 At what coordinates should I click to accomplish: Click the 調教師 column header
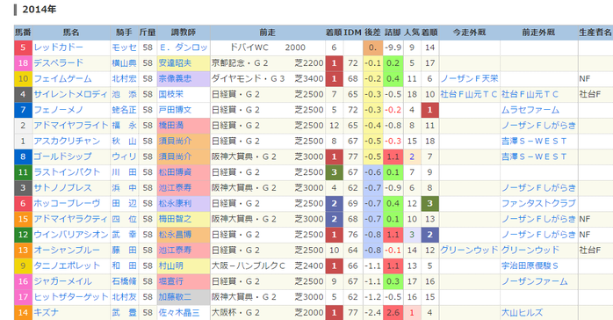tap(184, 33)
